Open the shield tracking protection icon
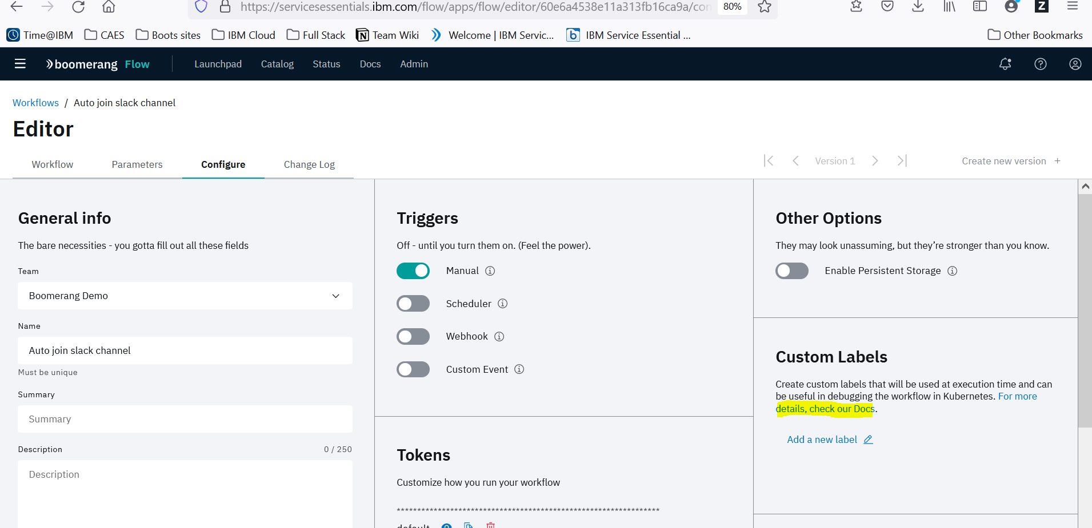The image size is (1092, 528). (x=201, y=6)
